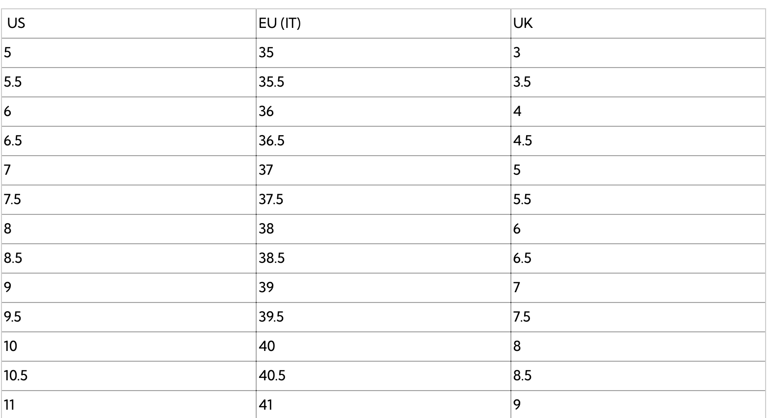This screenshot has width=771, height=418.
Task: Click the EU (IT) column header
Action: click(280, 23)
